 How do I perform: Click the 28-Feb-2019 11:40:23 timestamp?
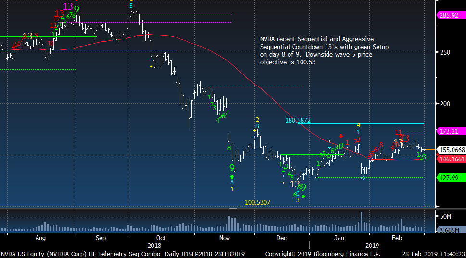tap(433, 254)
